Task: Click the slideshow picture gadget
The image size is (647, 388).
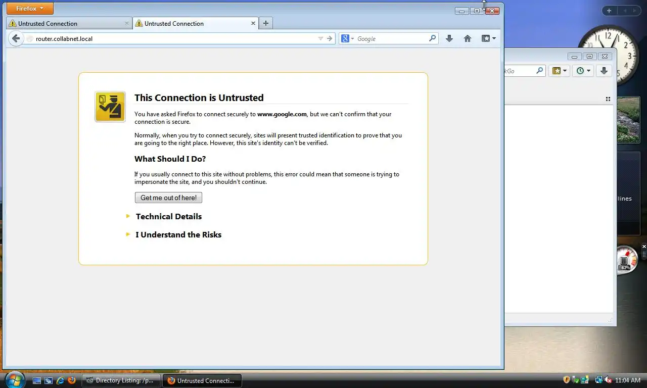Action: [628, 120]
